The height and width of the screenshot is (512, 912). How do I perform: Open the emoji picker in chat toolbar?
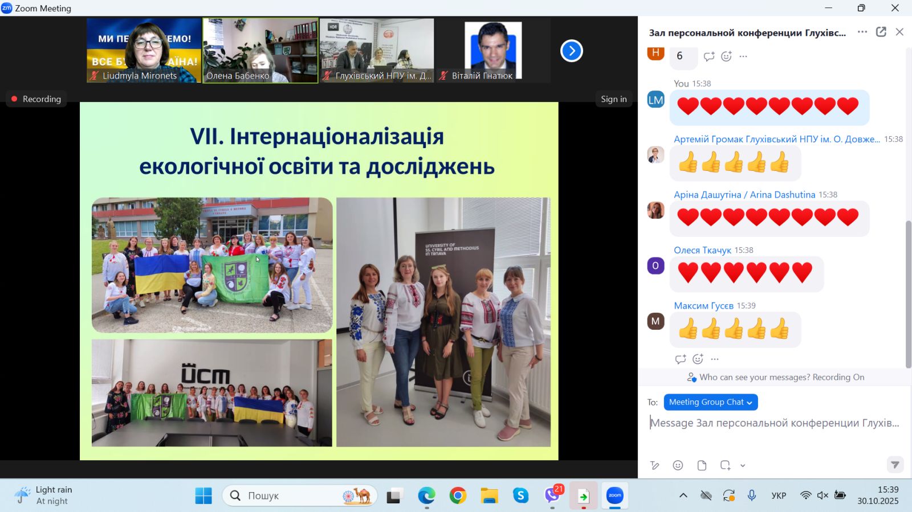[678, 465]
